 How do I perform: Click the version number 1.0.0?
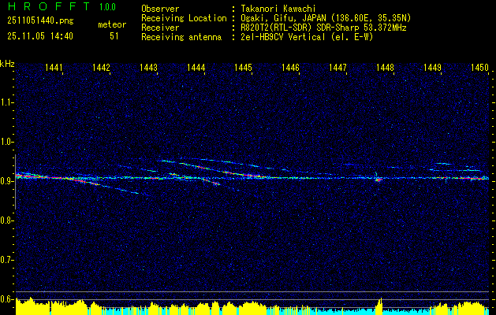[x=107, y=7]
